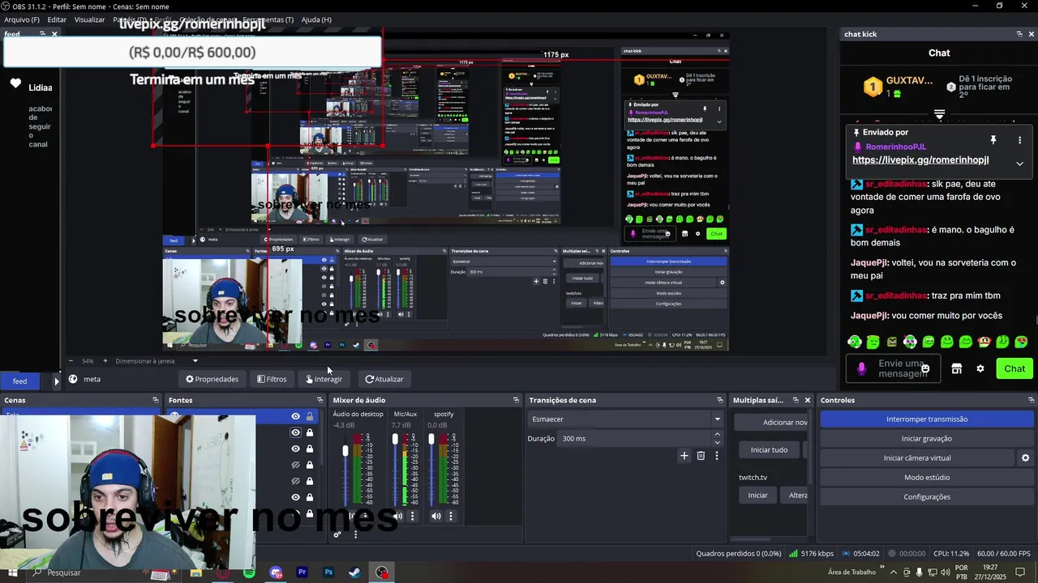Click the Iniciar tudo button
The image size is (1038, 583).
click(769, 449)
